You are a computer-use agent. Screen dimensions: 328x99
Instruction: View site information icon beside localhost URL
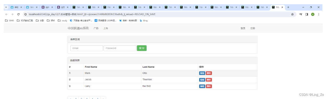[x=26, y=14]
